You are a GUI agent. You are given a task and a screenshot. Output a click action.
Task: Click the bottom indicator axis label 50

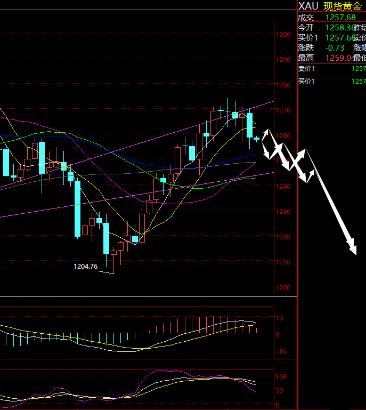[280, 391]
